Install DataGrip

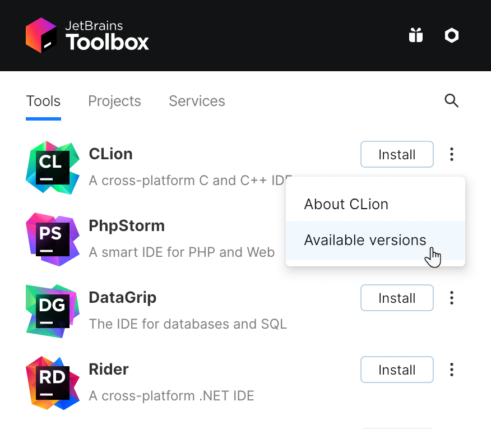[397, 298]
